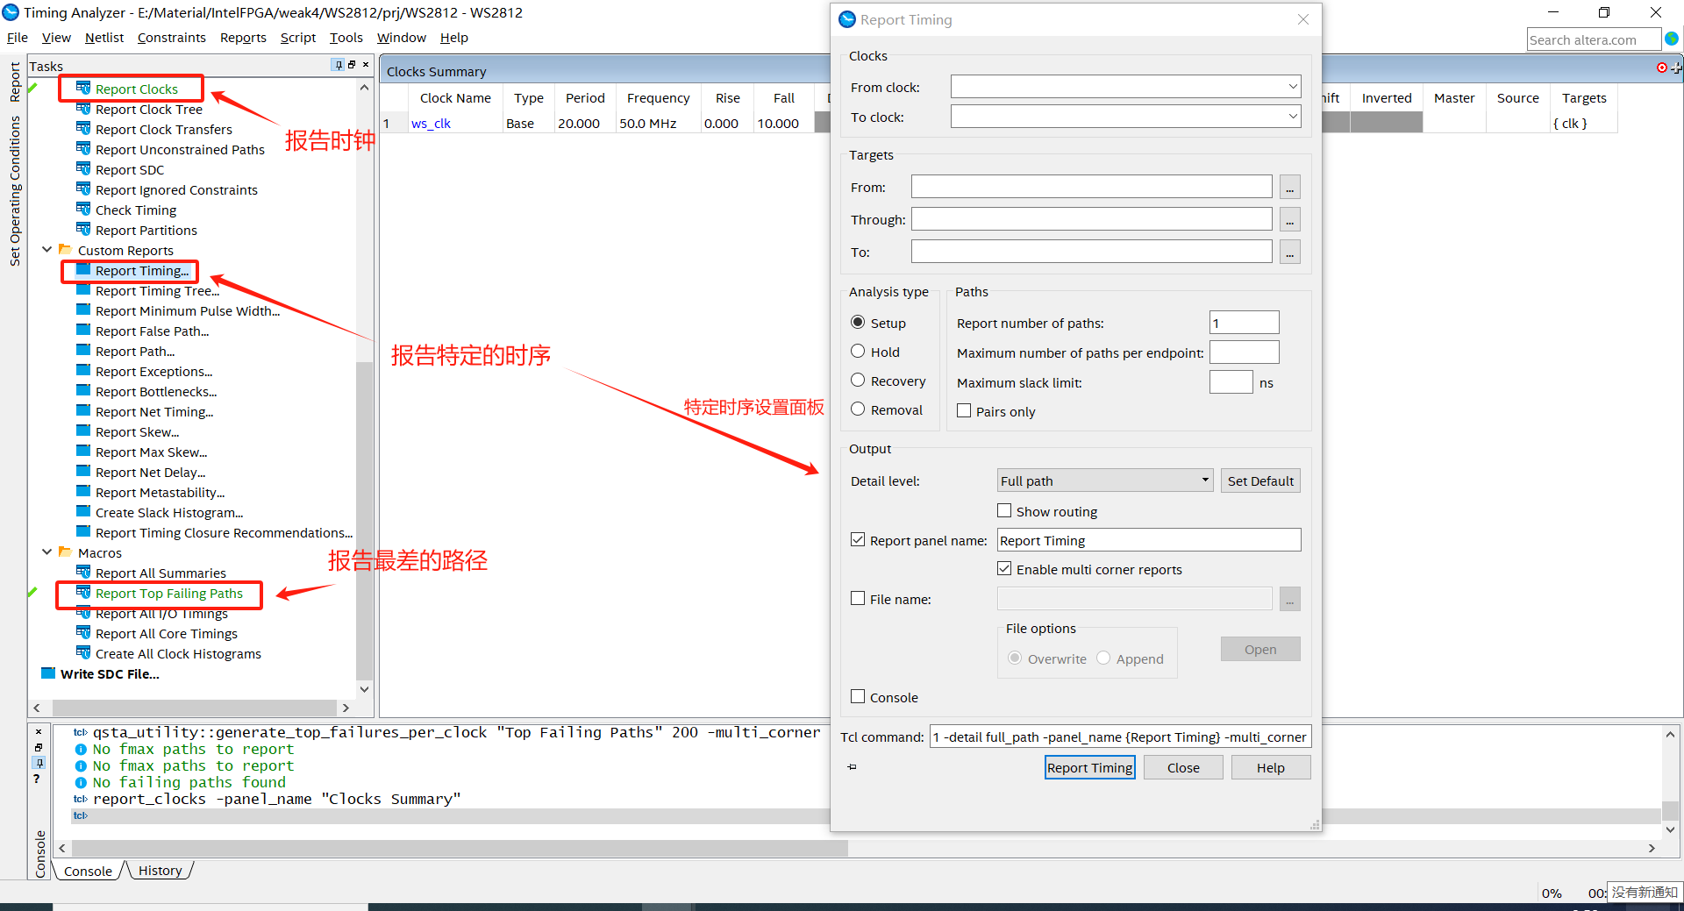
Task: Switch to the Console tab
Action: 88,871
